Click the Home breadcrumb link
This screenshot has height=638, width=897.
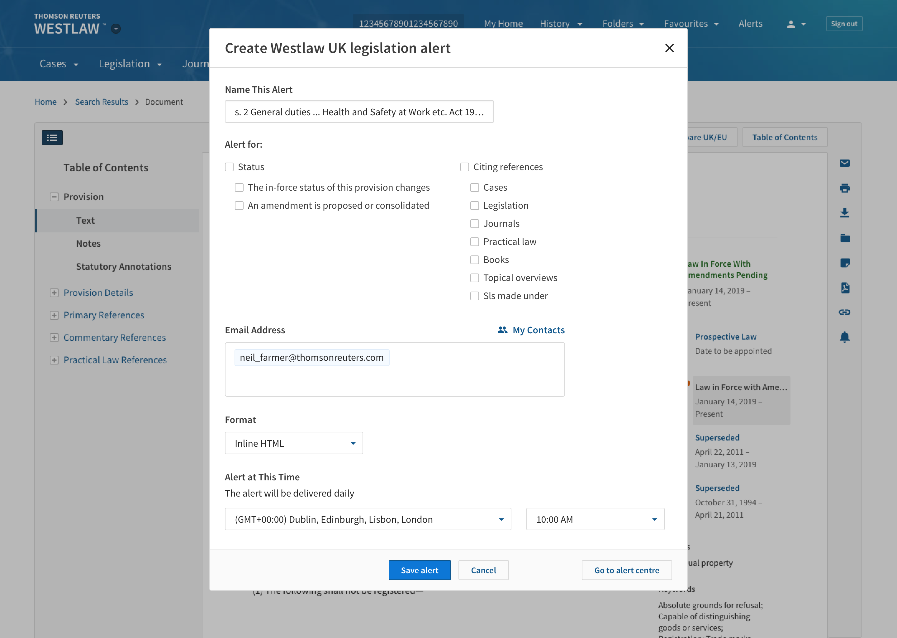pyautogui.click(x=45, y=102)
